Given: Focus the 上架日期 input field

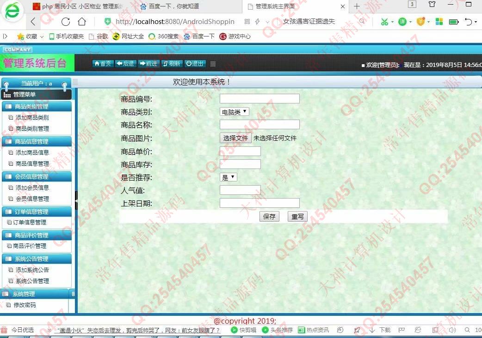Looking at the screenshot, I should (x=260, y=203).
